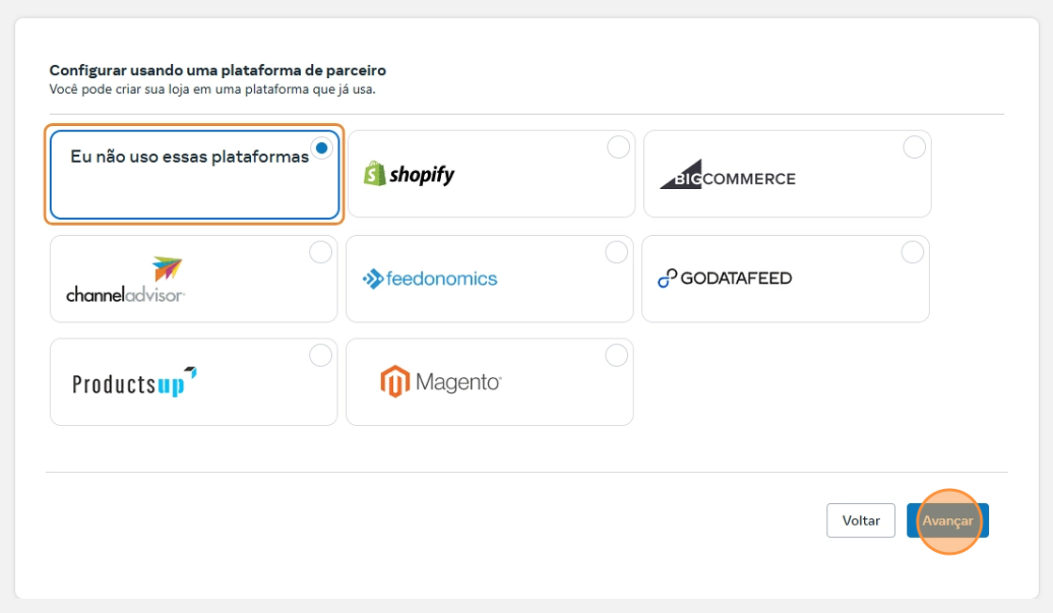Image resolution: width=1053 pixels, height=613 pixels.
Task: Click the ChannelAdvisor logo
Action: 125,279
